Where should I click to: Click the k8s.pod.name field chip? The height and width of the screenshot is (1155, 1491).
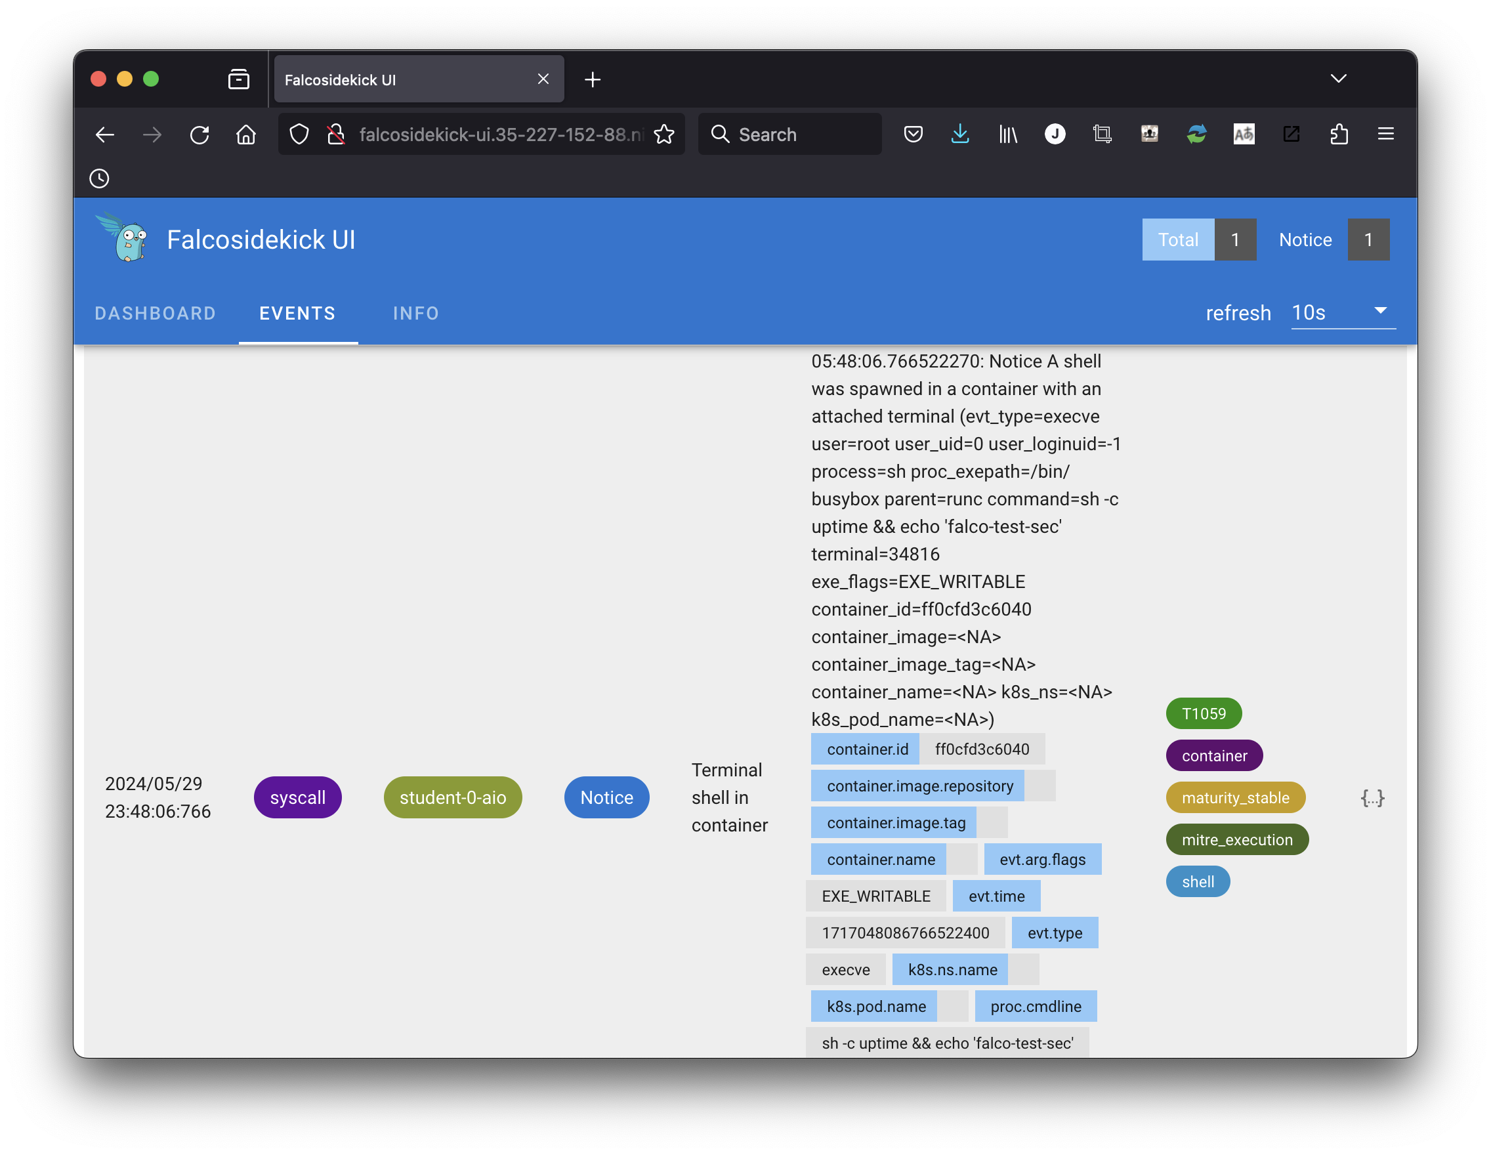coord(874,1007)
